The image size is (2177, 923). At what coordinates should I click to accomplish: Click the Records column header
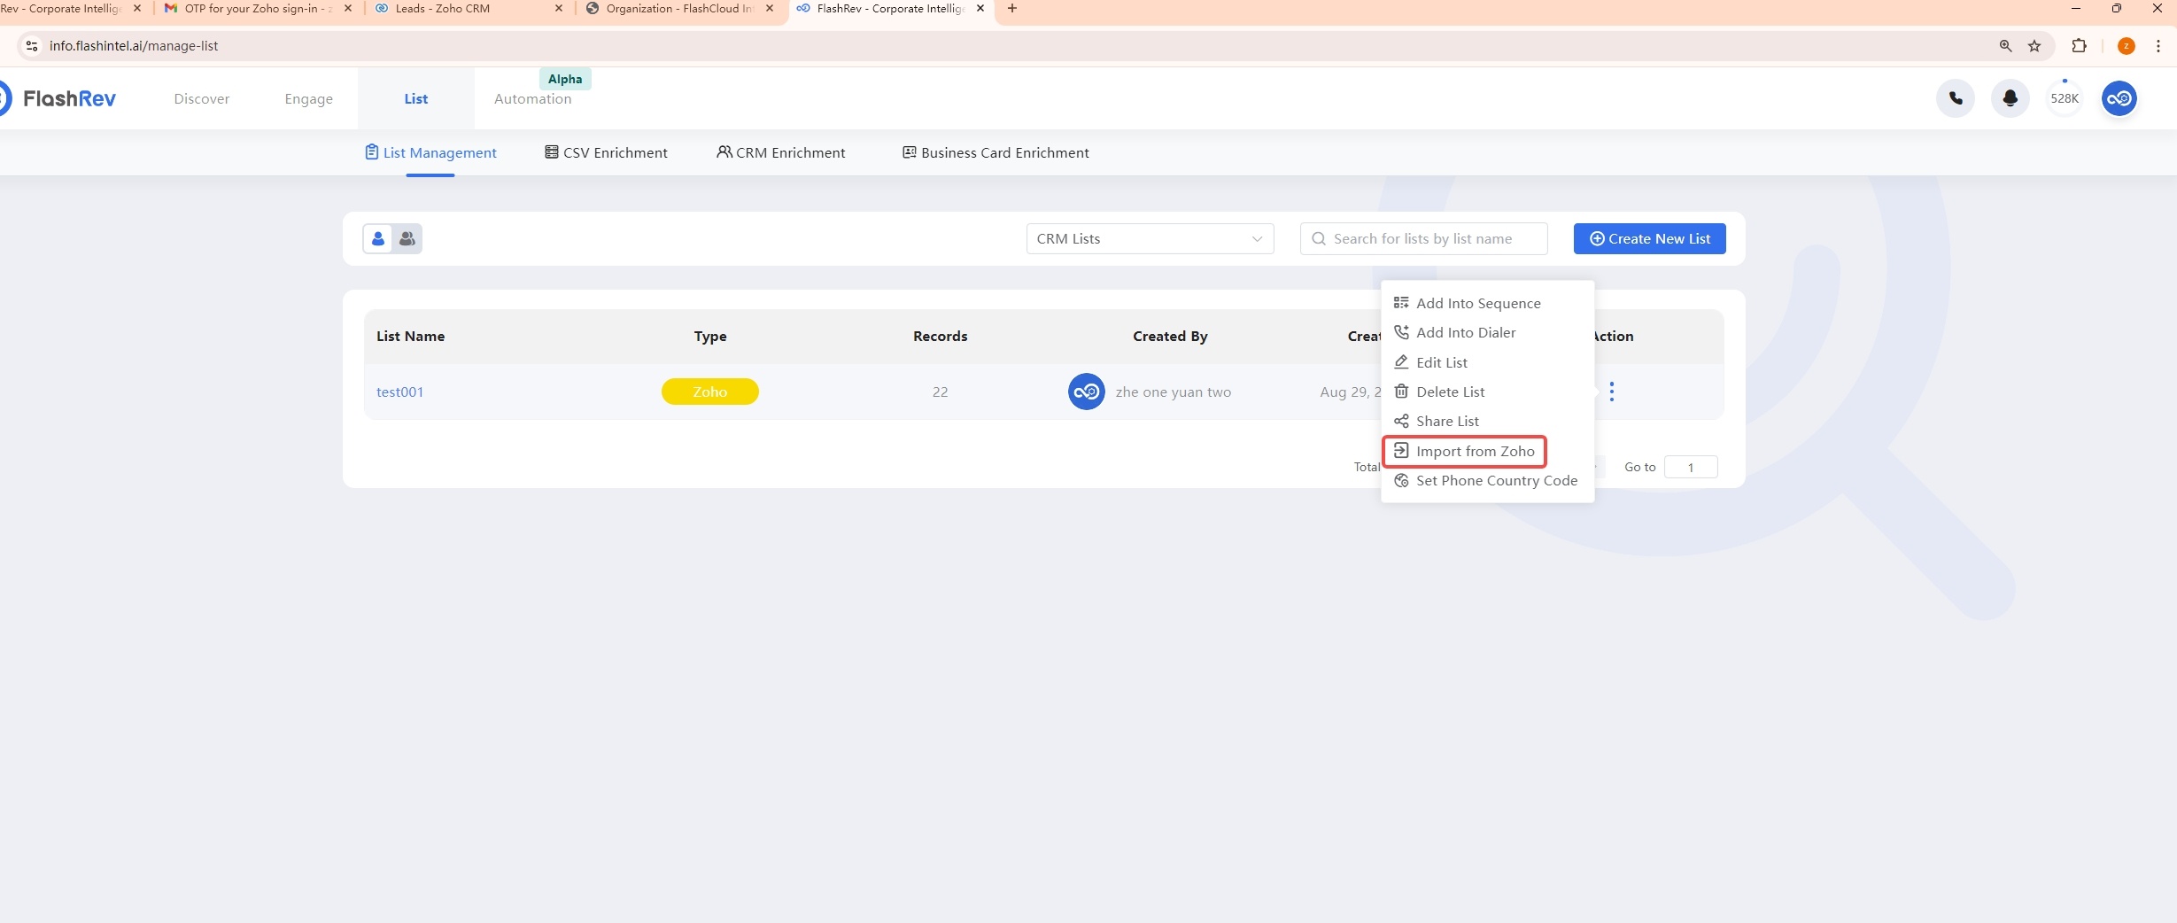tap(940, 336)
